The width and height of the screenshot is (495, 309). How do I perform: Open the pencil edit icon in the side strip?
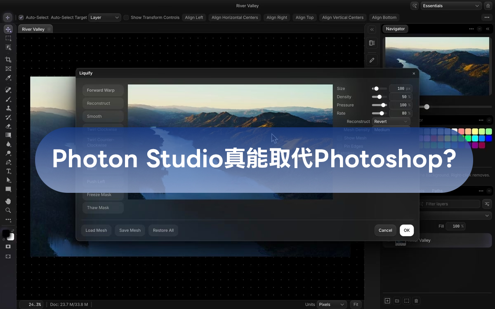point(372,60)
